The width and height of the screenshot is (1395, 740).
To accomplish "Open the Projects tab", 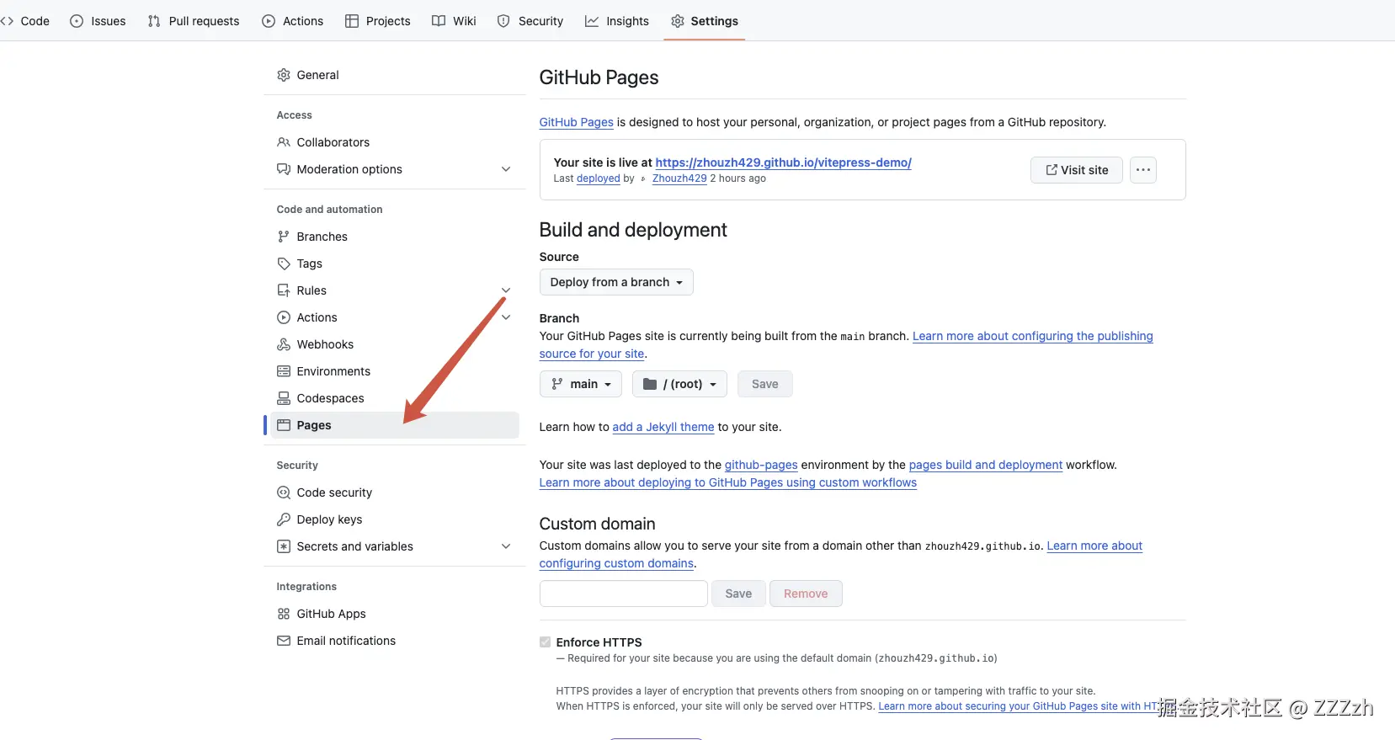I will click(x=377, y=21).
